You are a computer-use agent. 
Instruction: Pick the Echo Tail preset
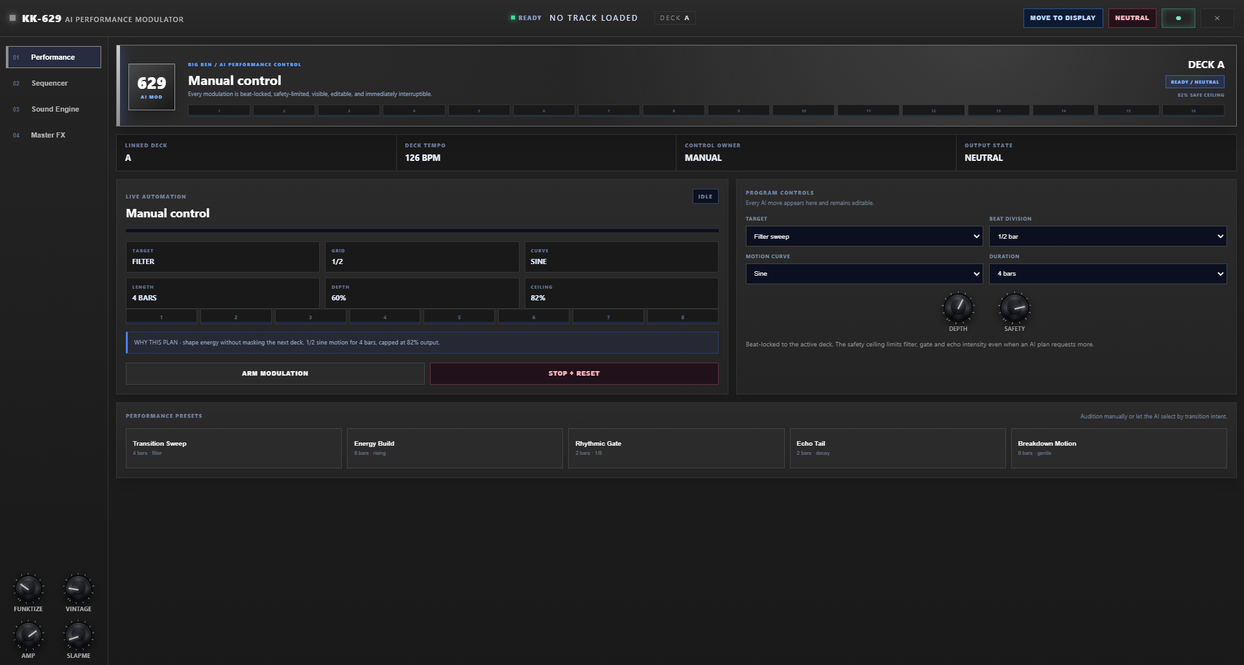click(x=898, y=448)
